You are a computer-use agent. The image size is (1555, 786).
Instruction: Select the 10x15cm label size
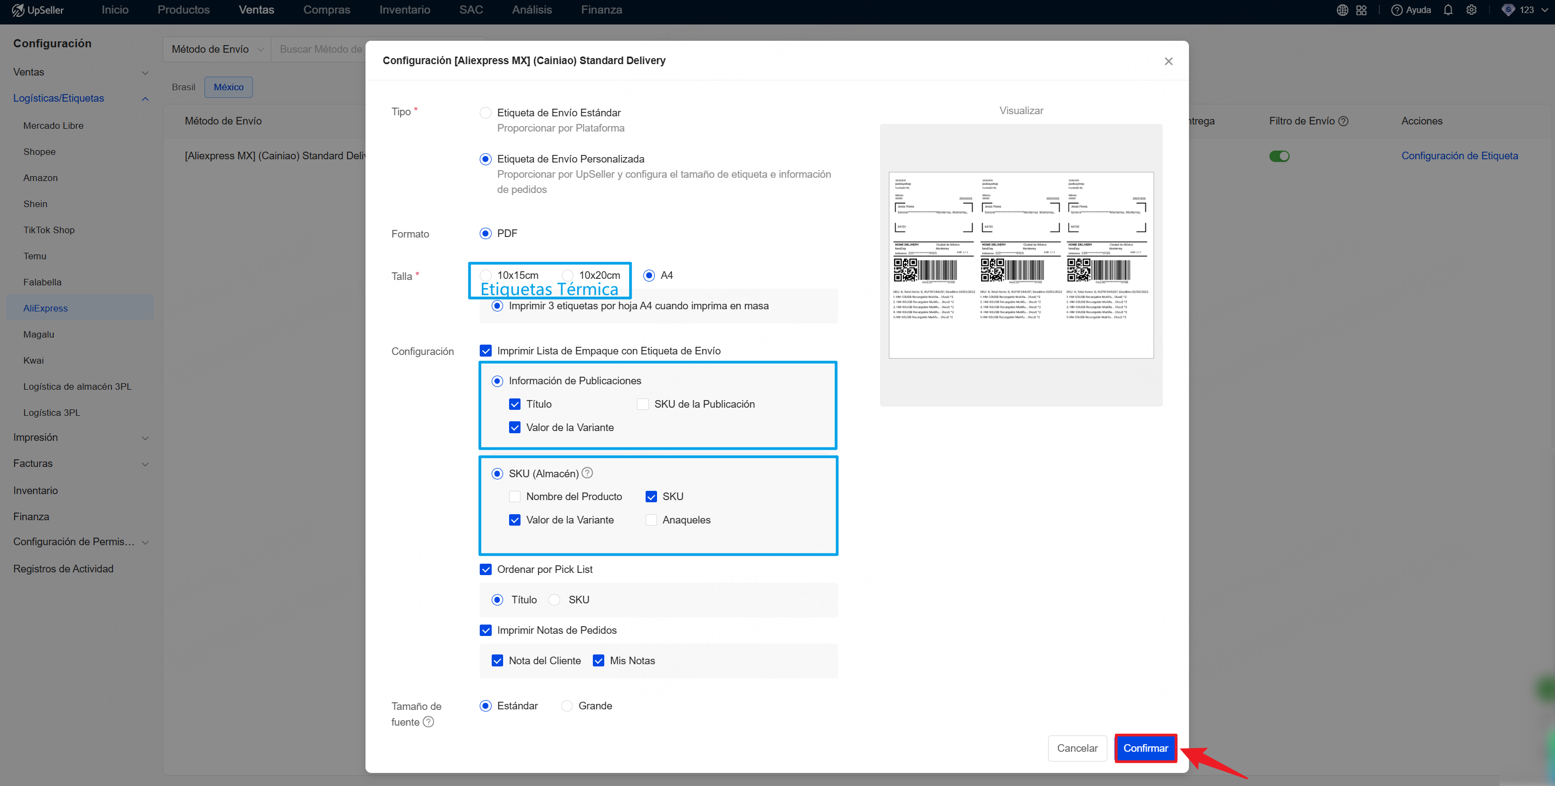(x=485, y=276)
